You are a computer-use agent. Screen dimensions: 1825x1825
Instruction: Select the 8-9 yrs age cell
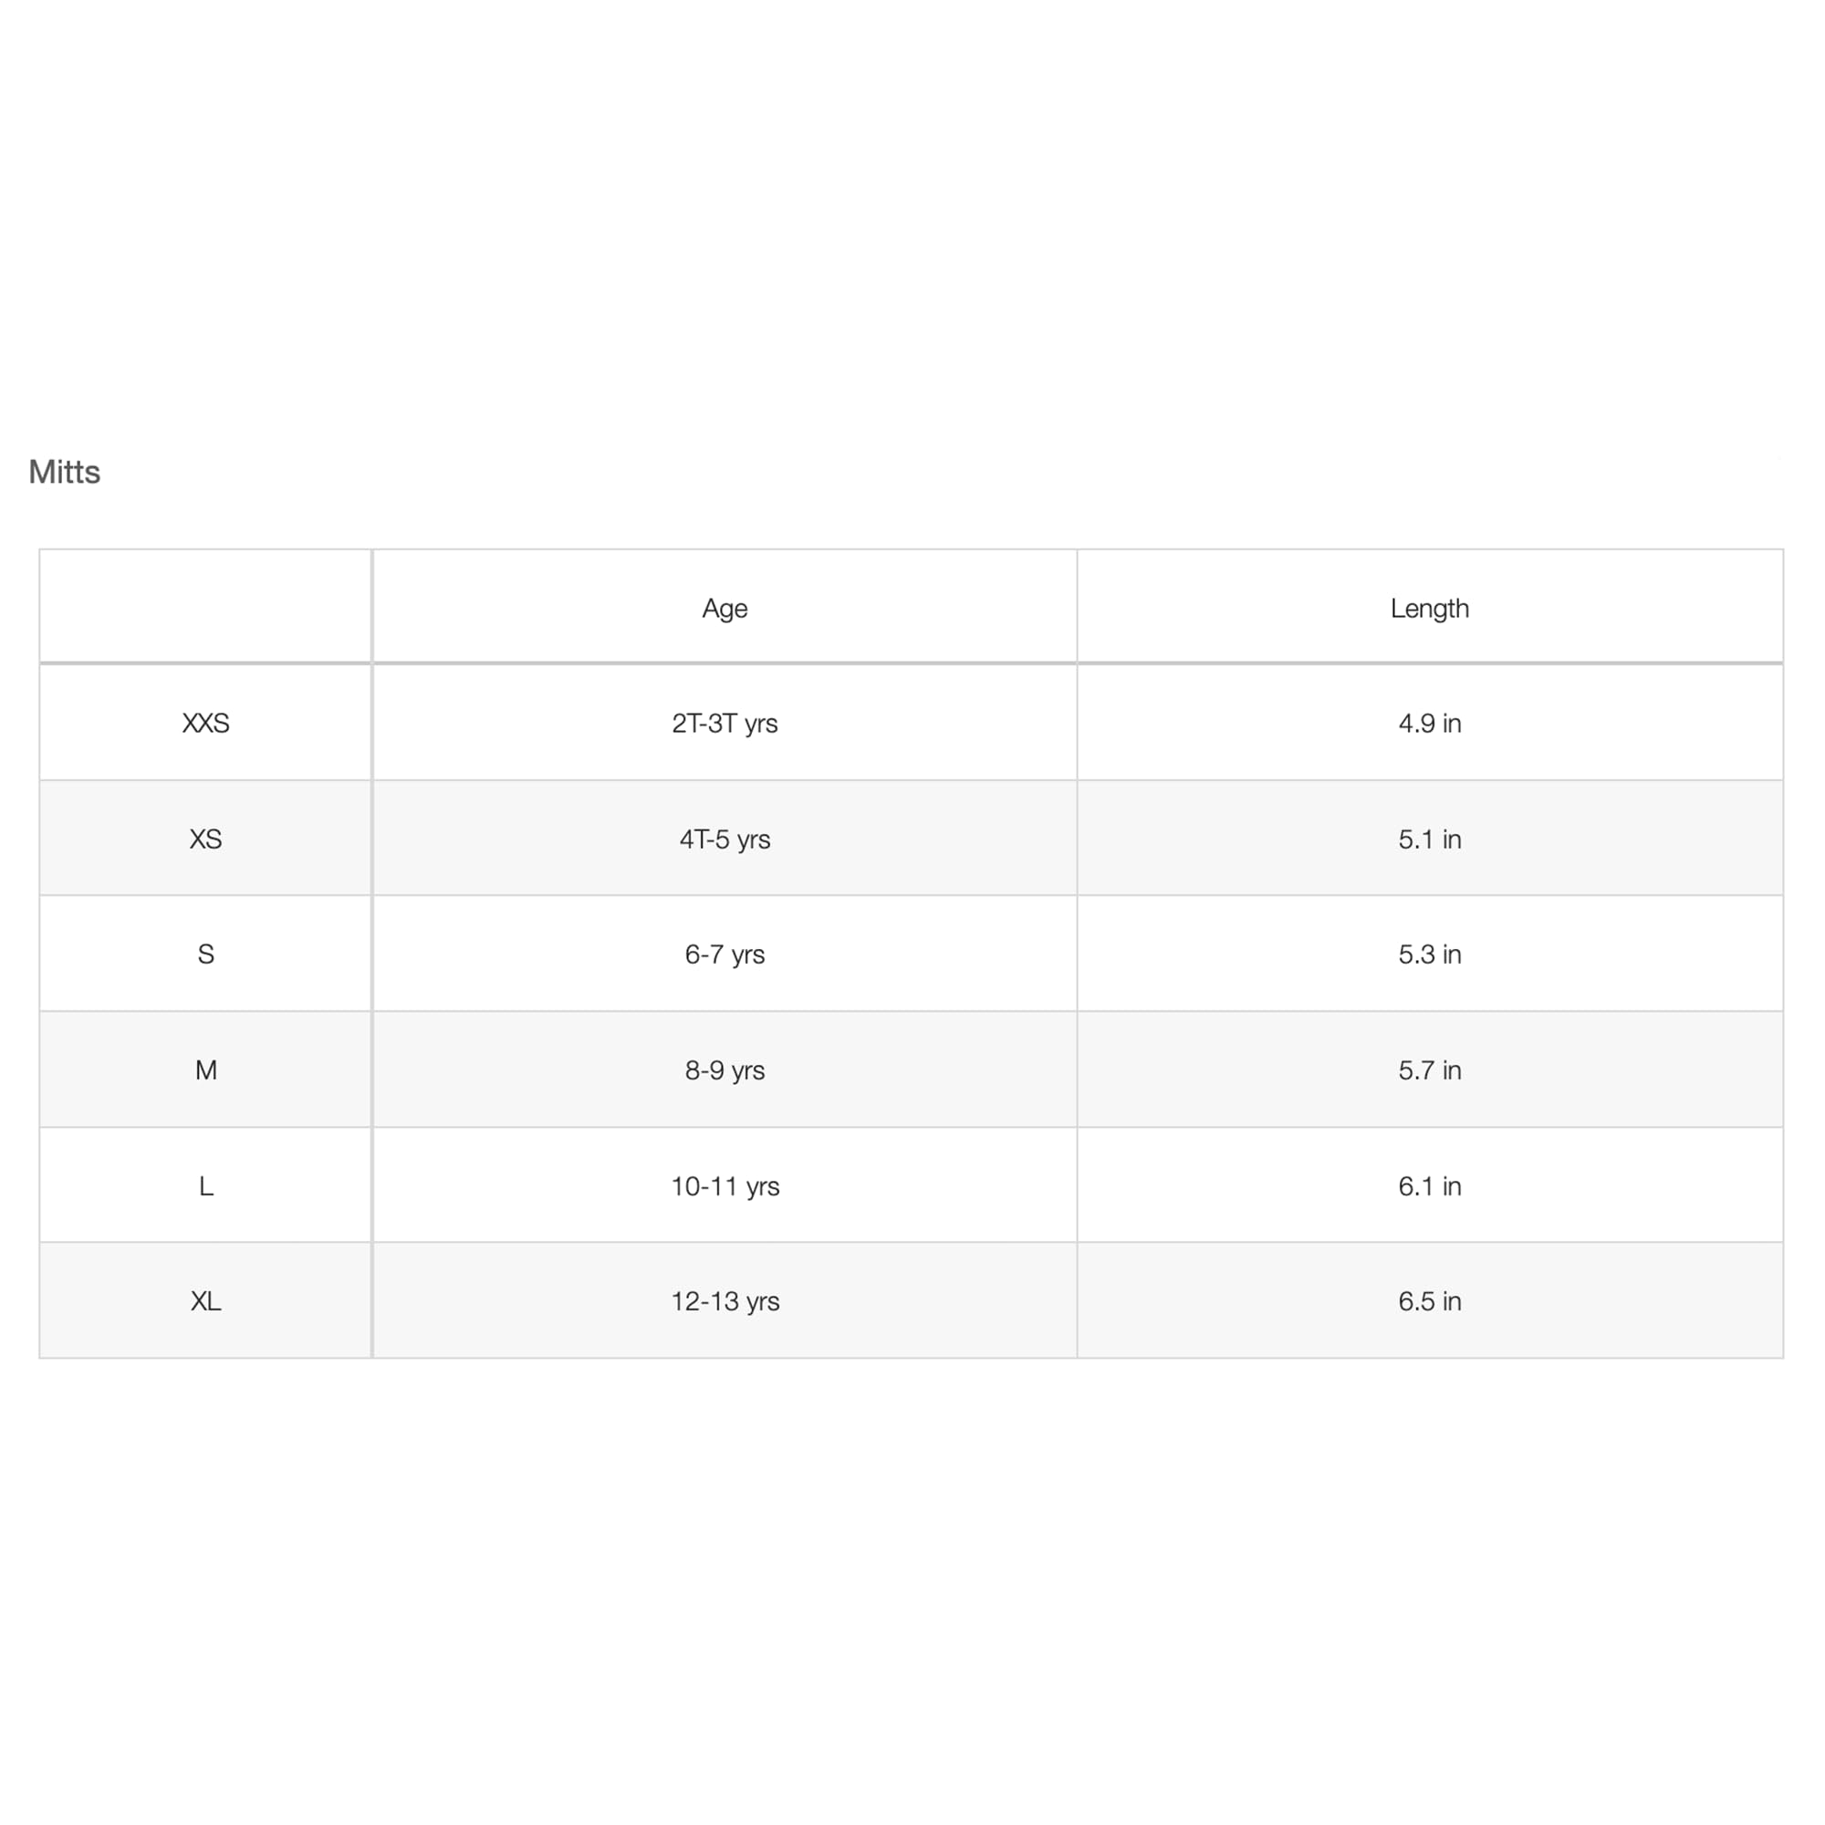pyautogui.click(x=725, y=1070)
